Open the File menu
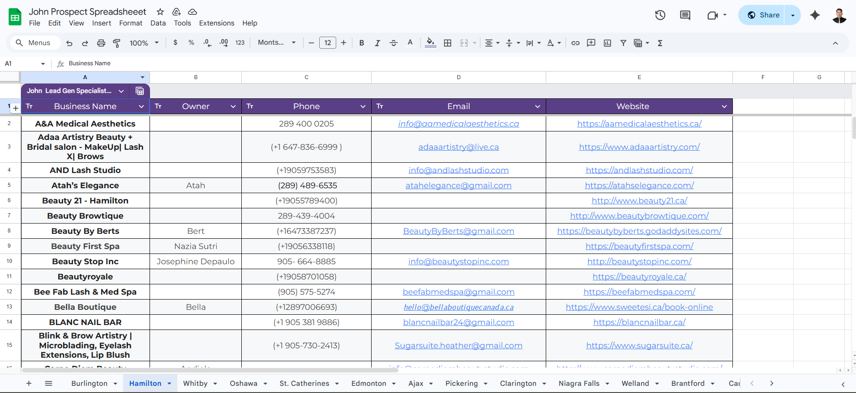856x393 pixels. pos(34,23)
